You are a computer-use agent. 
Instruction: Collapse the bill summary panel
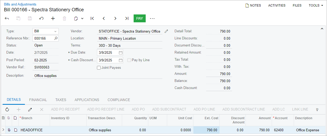tap(322, 29)
